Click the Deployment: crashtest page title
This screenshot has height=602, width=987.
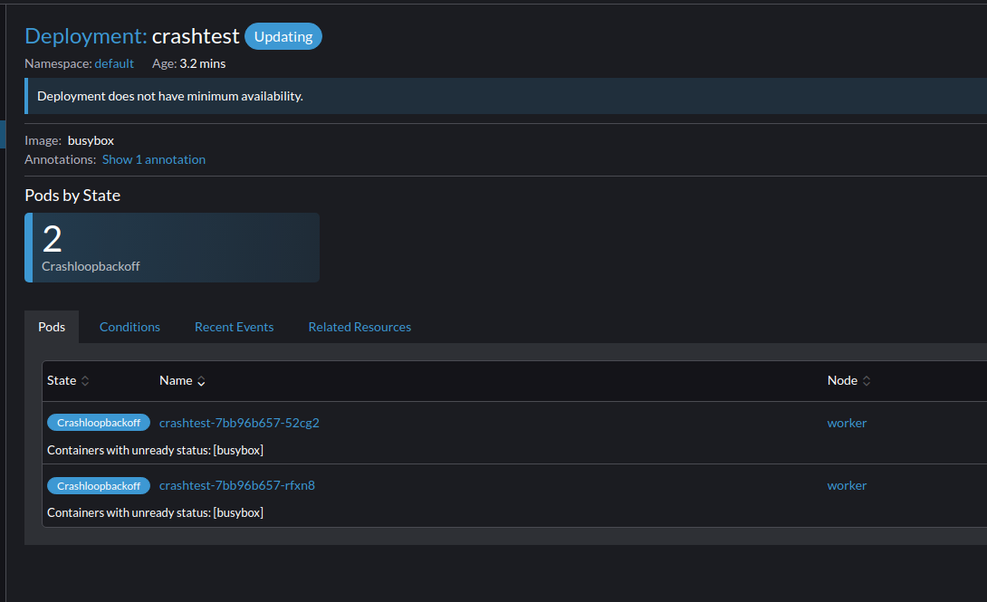click(x=124, y=36)
